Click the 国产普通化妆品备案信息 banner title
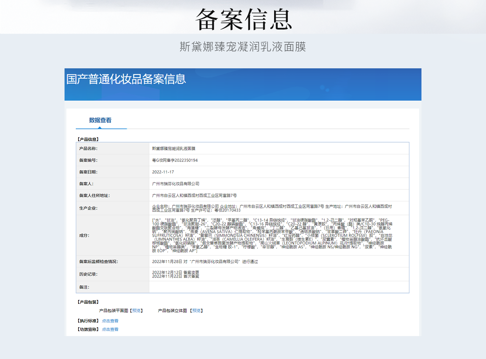The width and height of the screenshot is (486, 359). coord(126,79)
